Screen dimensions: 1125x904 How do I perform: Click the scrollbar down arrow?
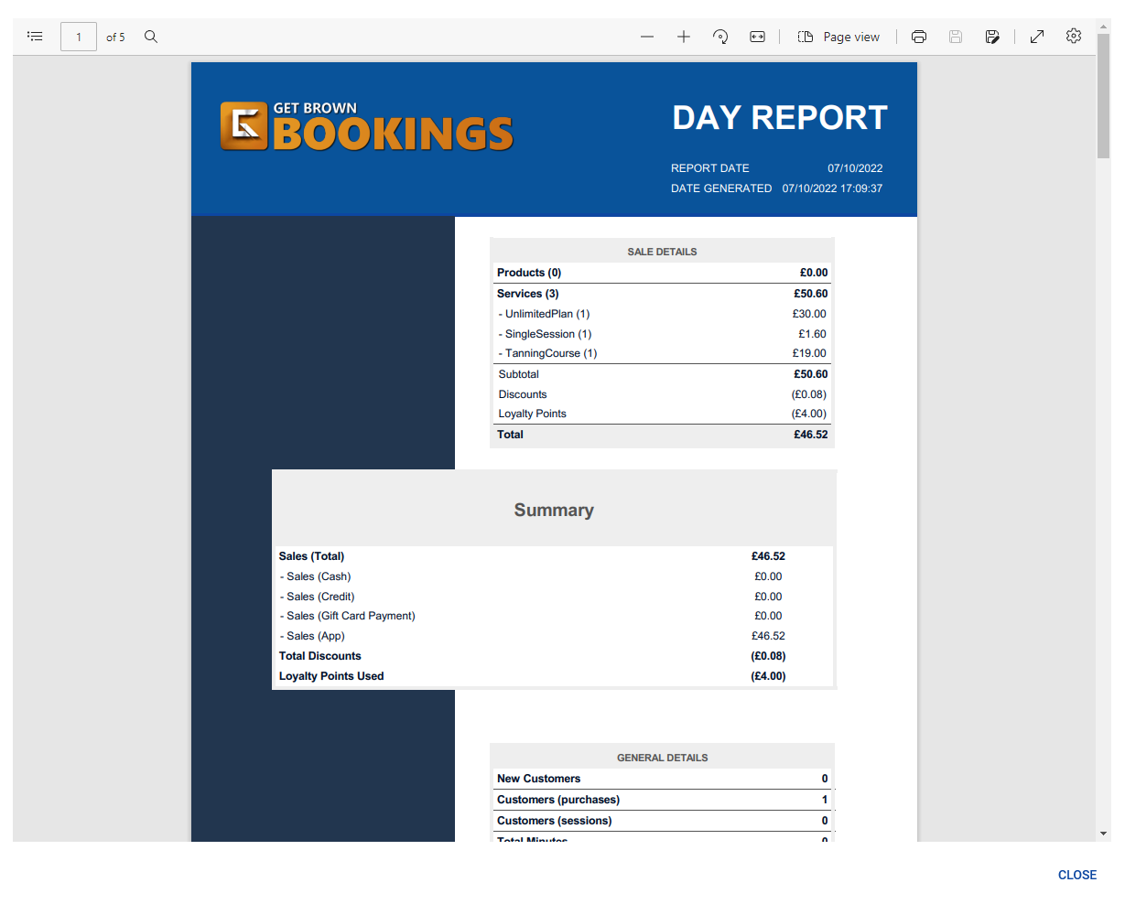point(1103,834)
